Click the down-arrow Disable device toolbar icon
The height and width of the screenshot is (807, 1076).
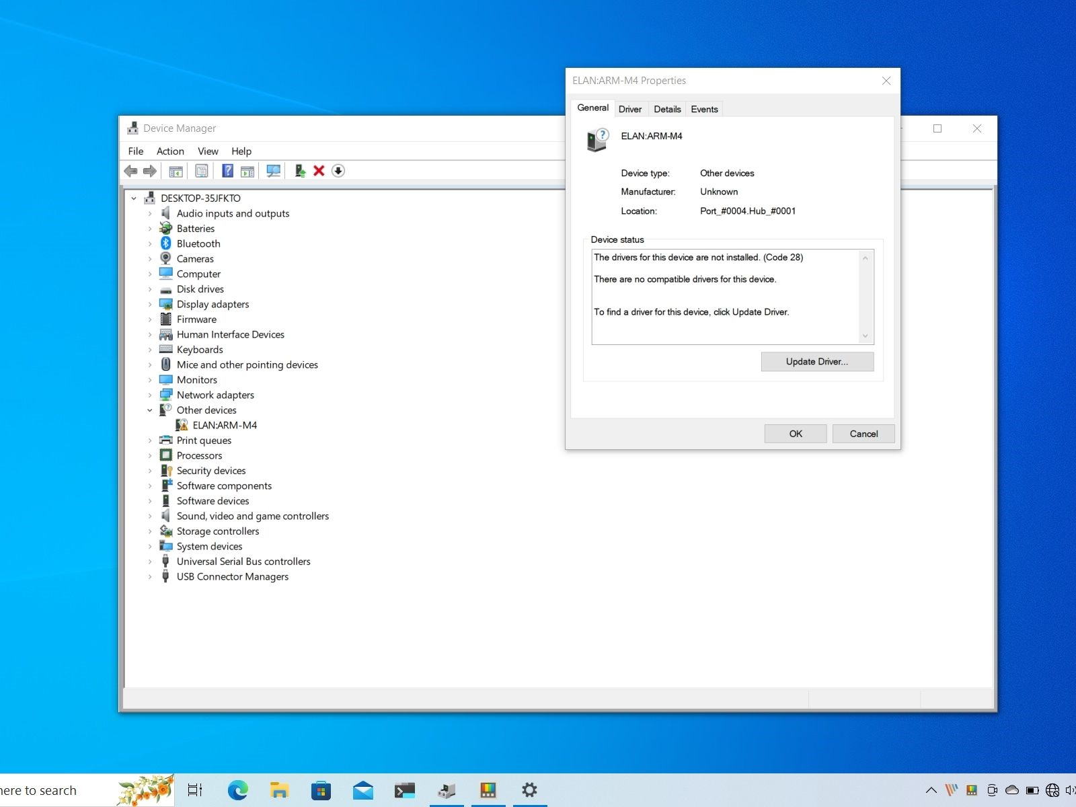(x=338, y=171)
